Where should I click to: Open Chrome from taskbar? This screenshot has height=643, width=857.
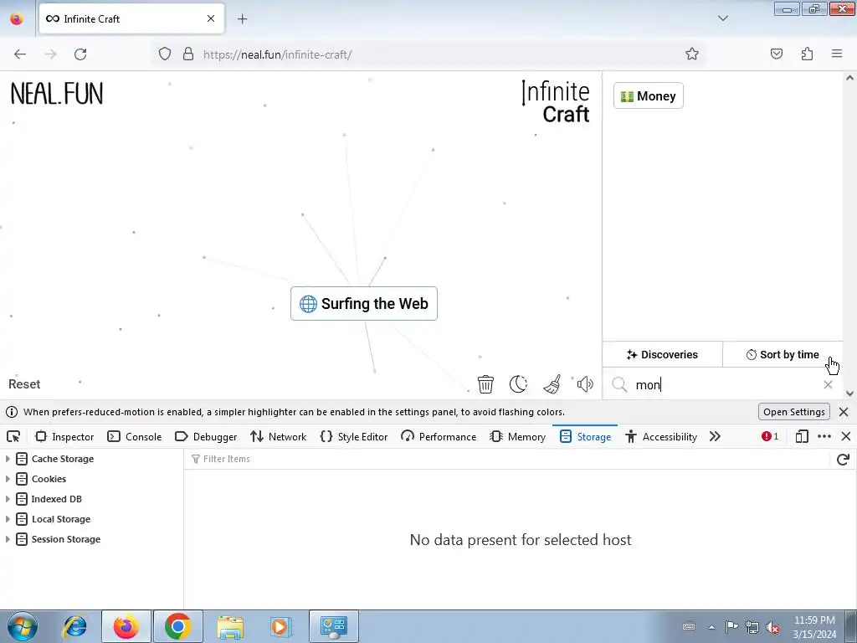pos(177,626)
